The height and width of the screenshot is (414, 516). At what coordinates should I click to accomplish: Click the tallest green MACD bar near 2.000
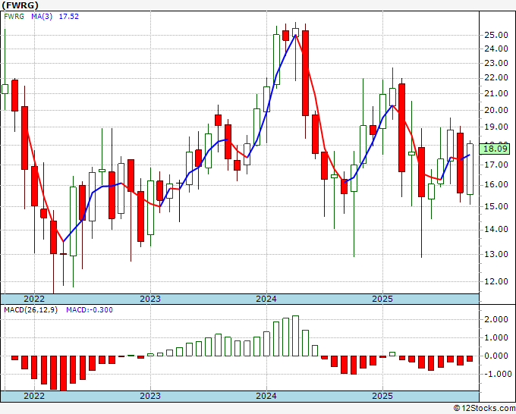(295, 336)
